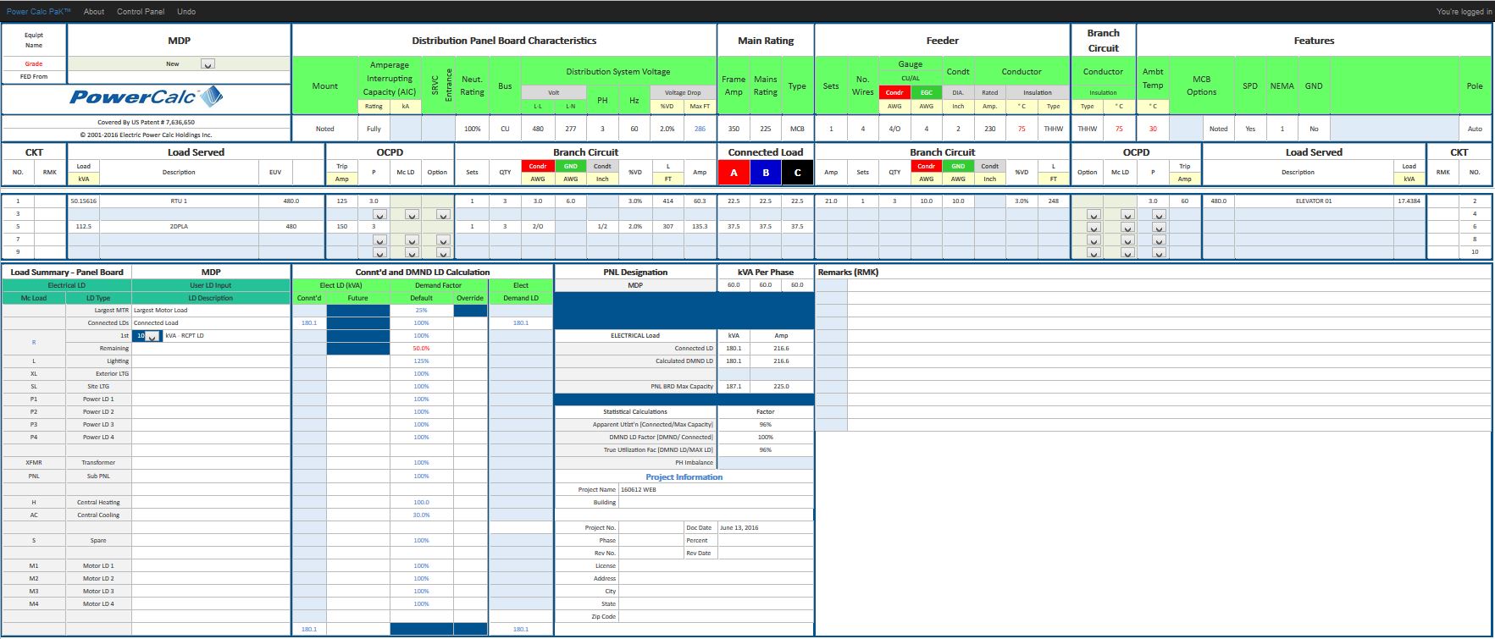Select the Project Name field
The image size is (1495, 639).
coord(716,489)
